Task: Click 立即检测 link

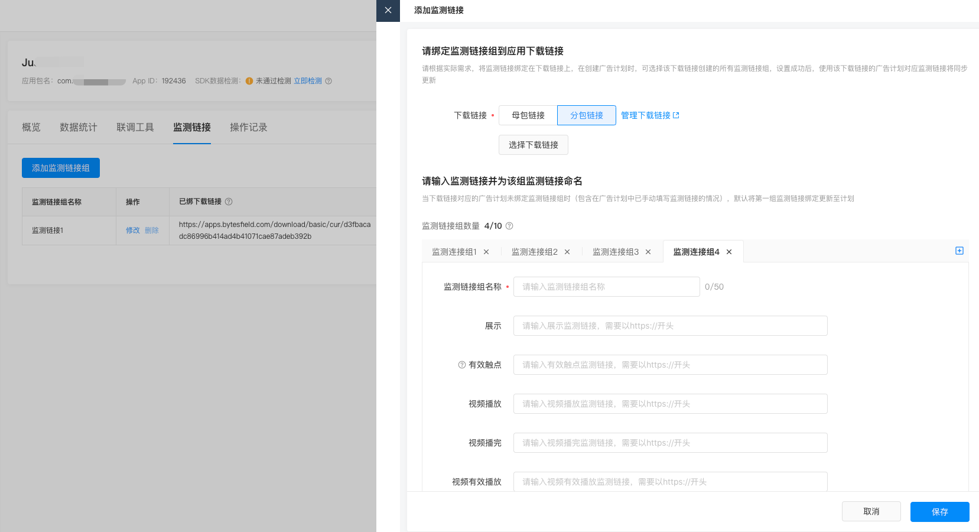Action: pyautogui.click(x=308, y=81)
